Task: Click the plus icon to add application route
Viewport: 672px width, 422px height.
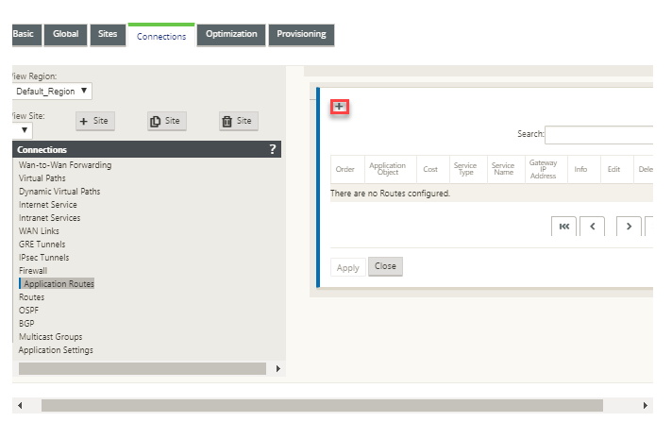Action: click(340, 107)
